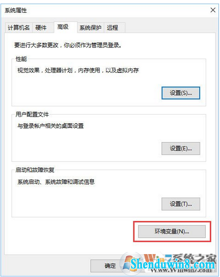
Task: Open the 远程 tab
Action: [115, 27]
